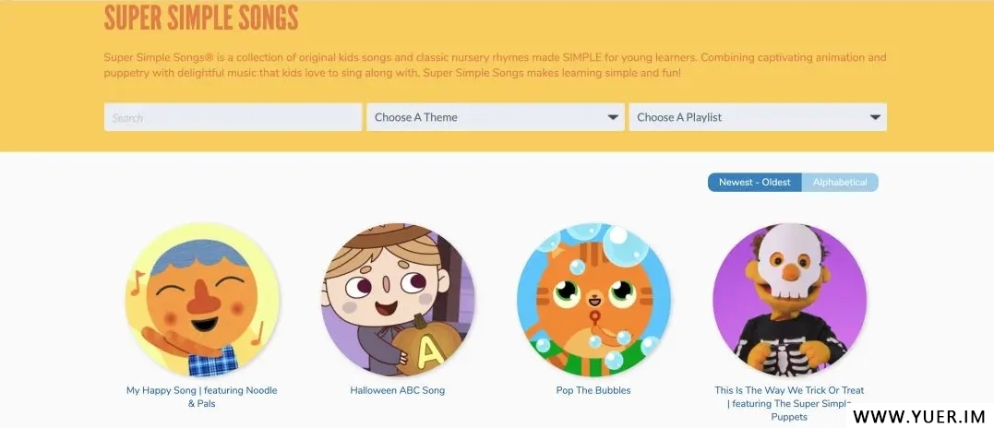Select Newest - Oldest sort option
Screen dimensions: 994x428
click(754, 183)
